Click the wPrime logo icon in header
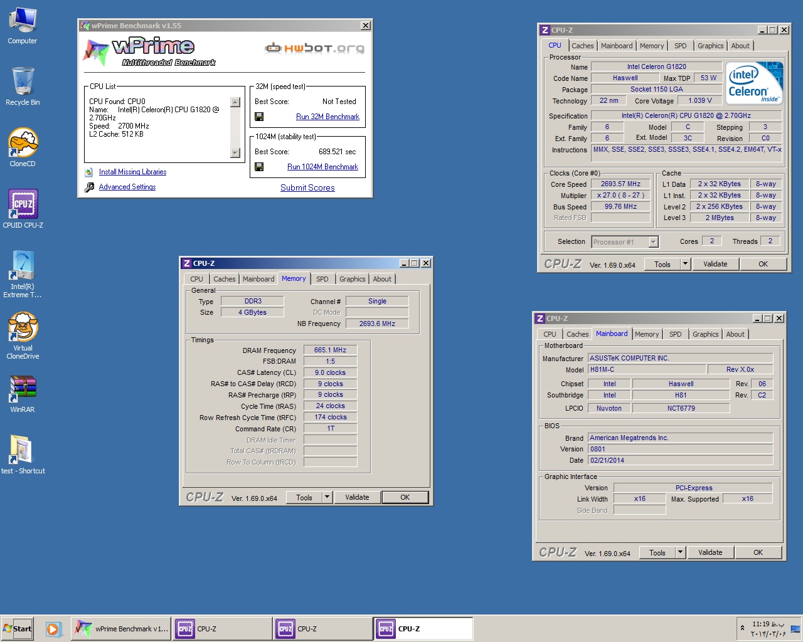 coord(96,52)
